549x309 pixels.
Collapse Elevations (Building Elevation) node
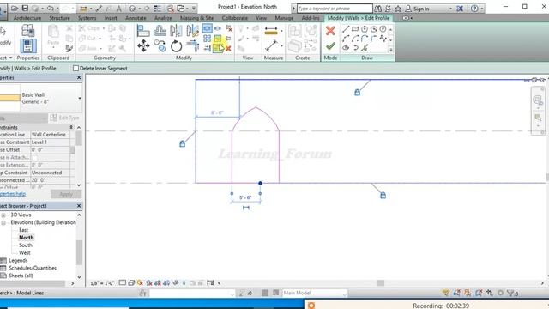pos(3,222)
